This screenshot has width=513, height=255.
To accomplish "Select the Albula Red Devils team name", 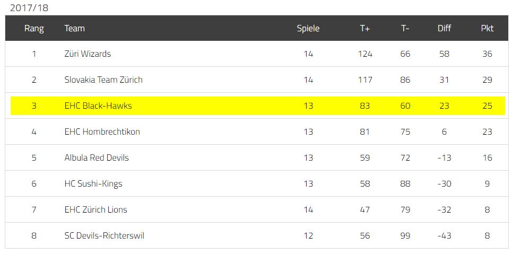I will tap(97, 157).
